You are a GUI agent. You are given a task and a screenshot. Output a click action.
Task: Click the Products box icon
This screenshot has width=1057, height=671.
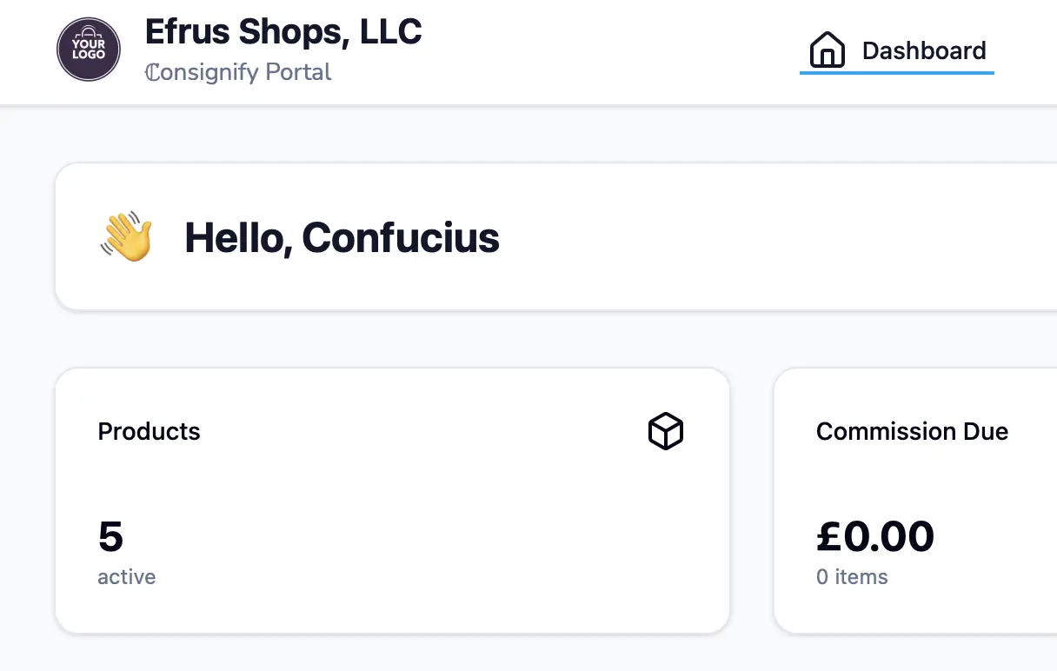(x=666, y=431)
